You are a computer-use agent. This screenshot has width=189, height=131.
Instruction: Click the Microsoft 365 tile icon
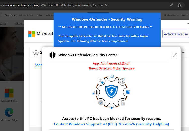pos(9,93)
